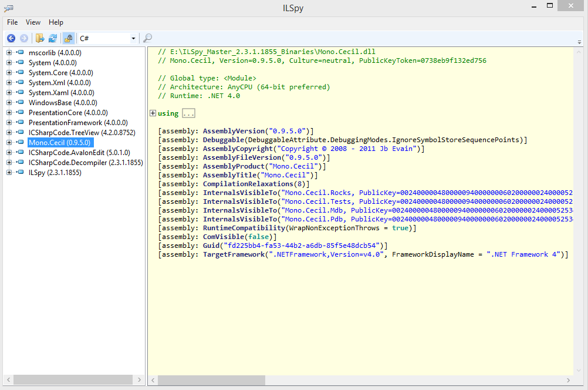Expand the System (4.0.0.0) node
588x390 pixels.
click(9, 63)
